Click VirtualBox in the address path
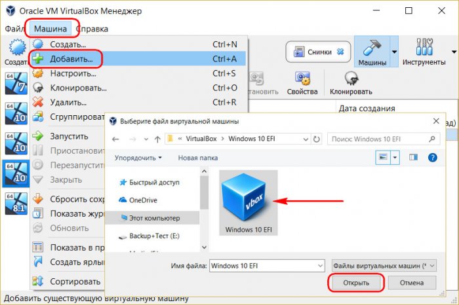The image size is (459, 305). 201,139
